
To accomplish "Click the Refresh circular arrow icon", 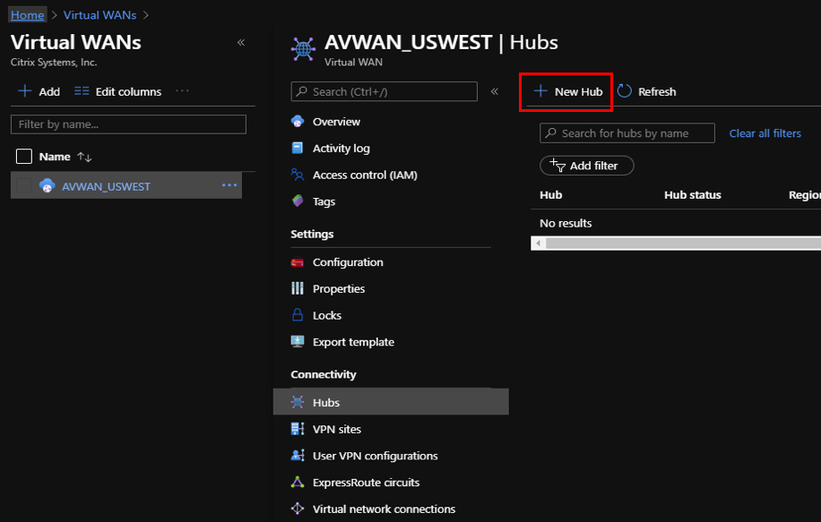I will click(x=624, y=91).
